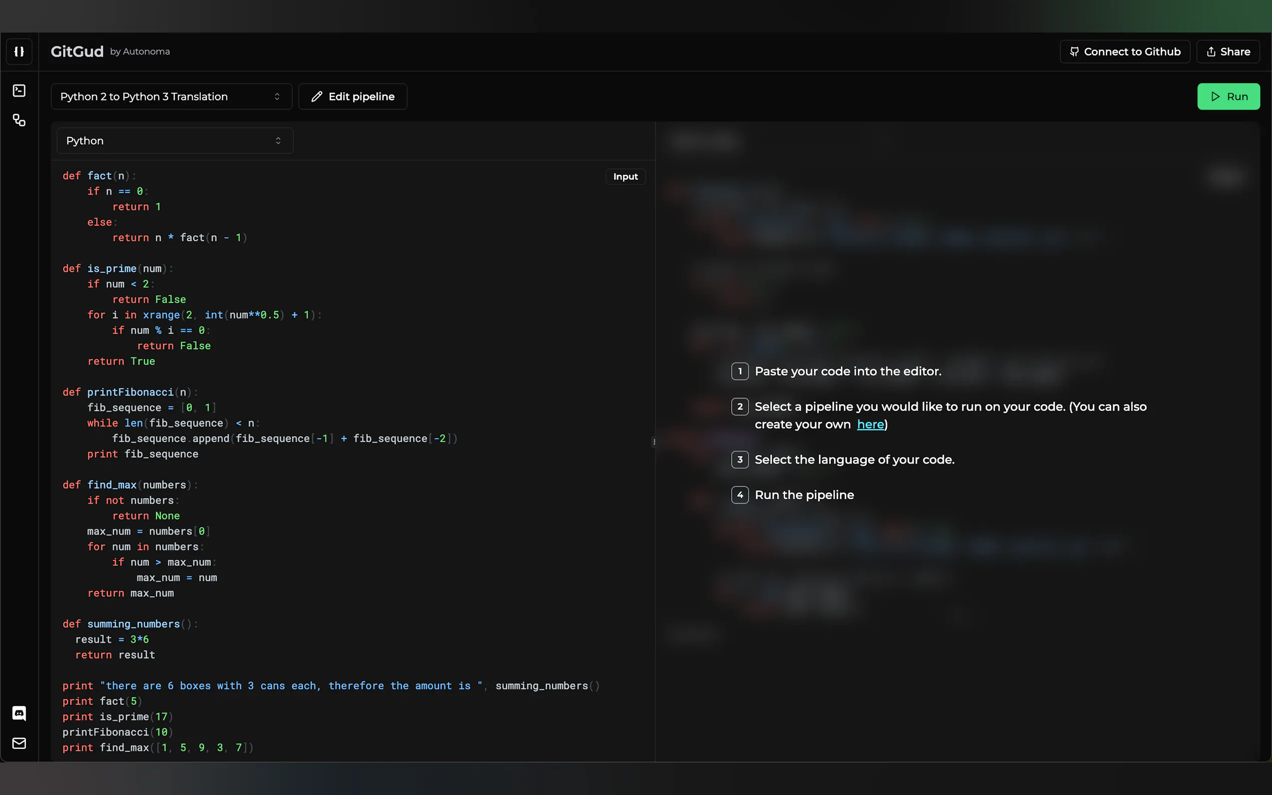Click the mail contact icon
Viewport: 1272px width, 795px height.
pos(19,743)
